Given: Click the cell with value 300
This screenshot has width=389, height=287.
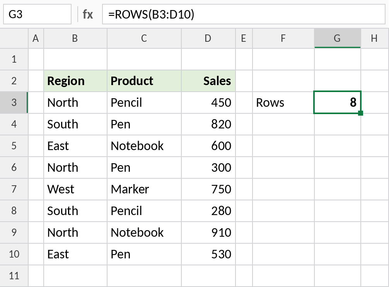Looking at the screenshot, I should click(208, 167).
